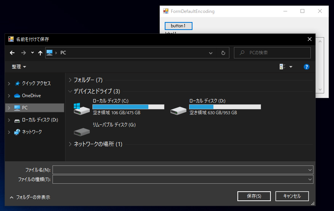Viewport: 334px width, 211px height.
Task: Click scrollbar down arrow in FormDefaultEncoding
Action: point(320,90)
